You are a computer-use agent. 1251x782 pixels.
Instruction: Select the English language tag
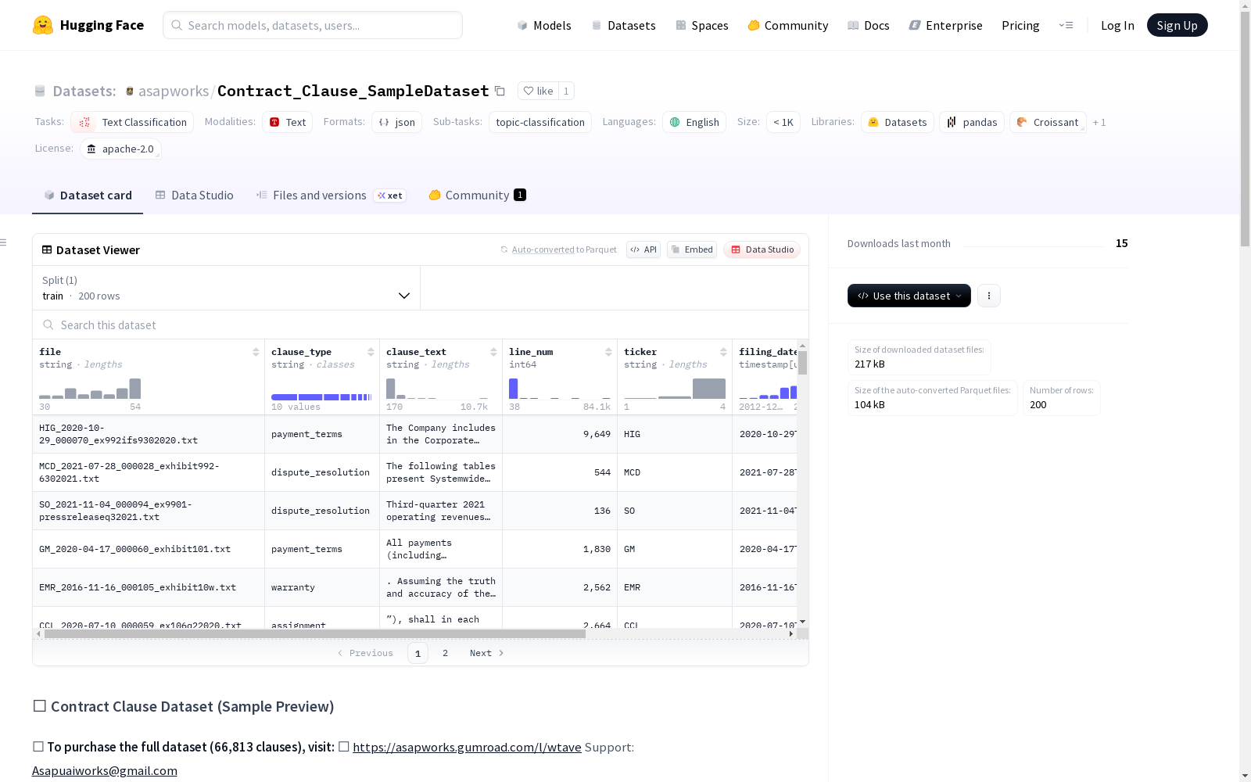coord(694,122)
